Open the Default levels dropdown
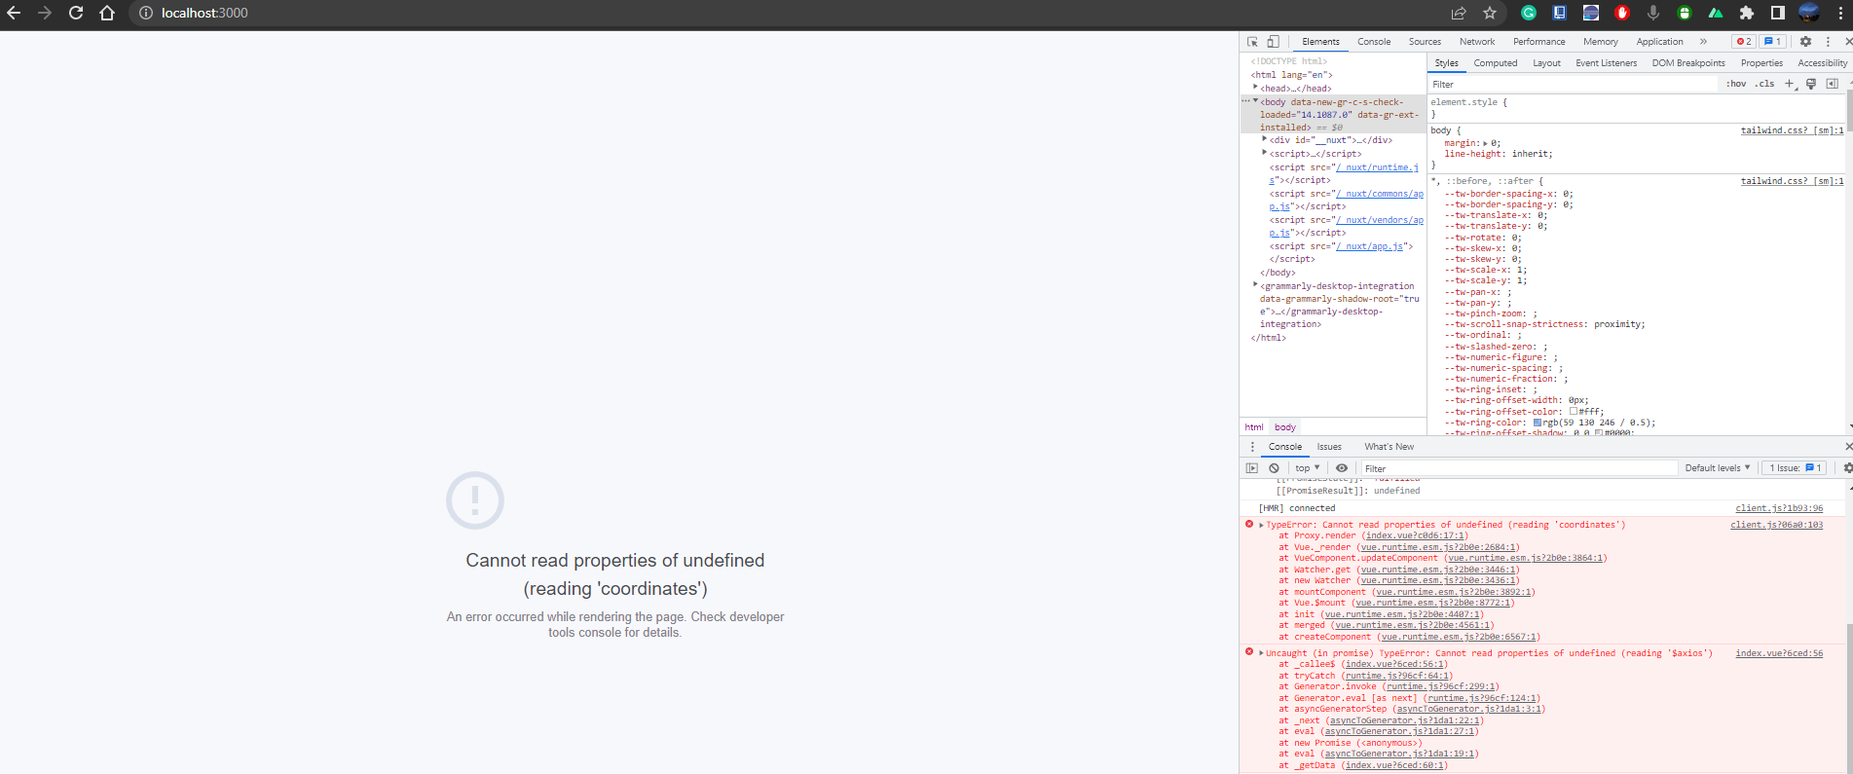This screenshot has width=1853, height=774. tap(1718, 468)
